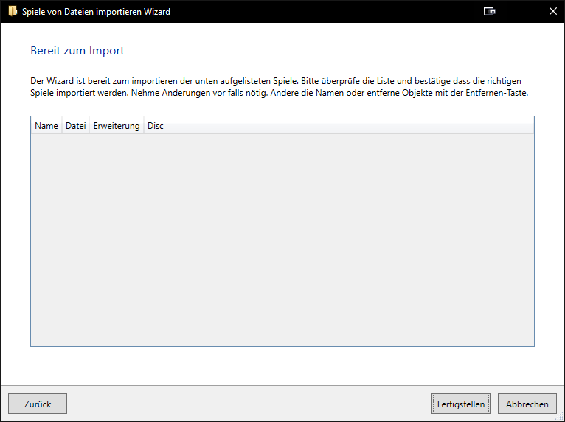Click the window title 'Spiele von Dateien importieren Wizard'

tap(96, 12)
